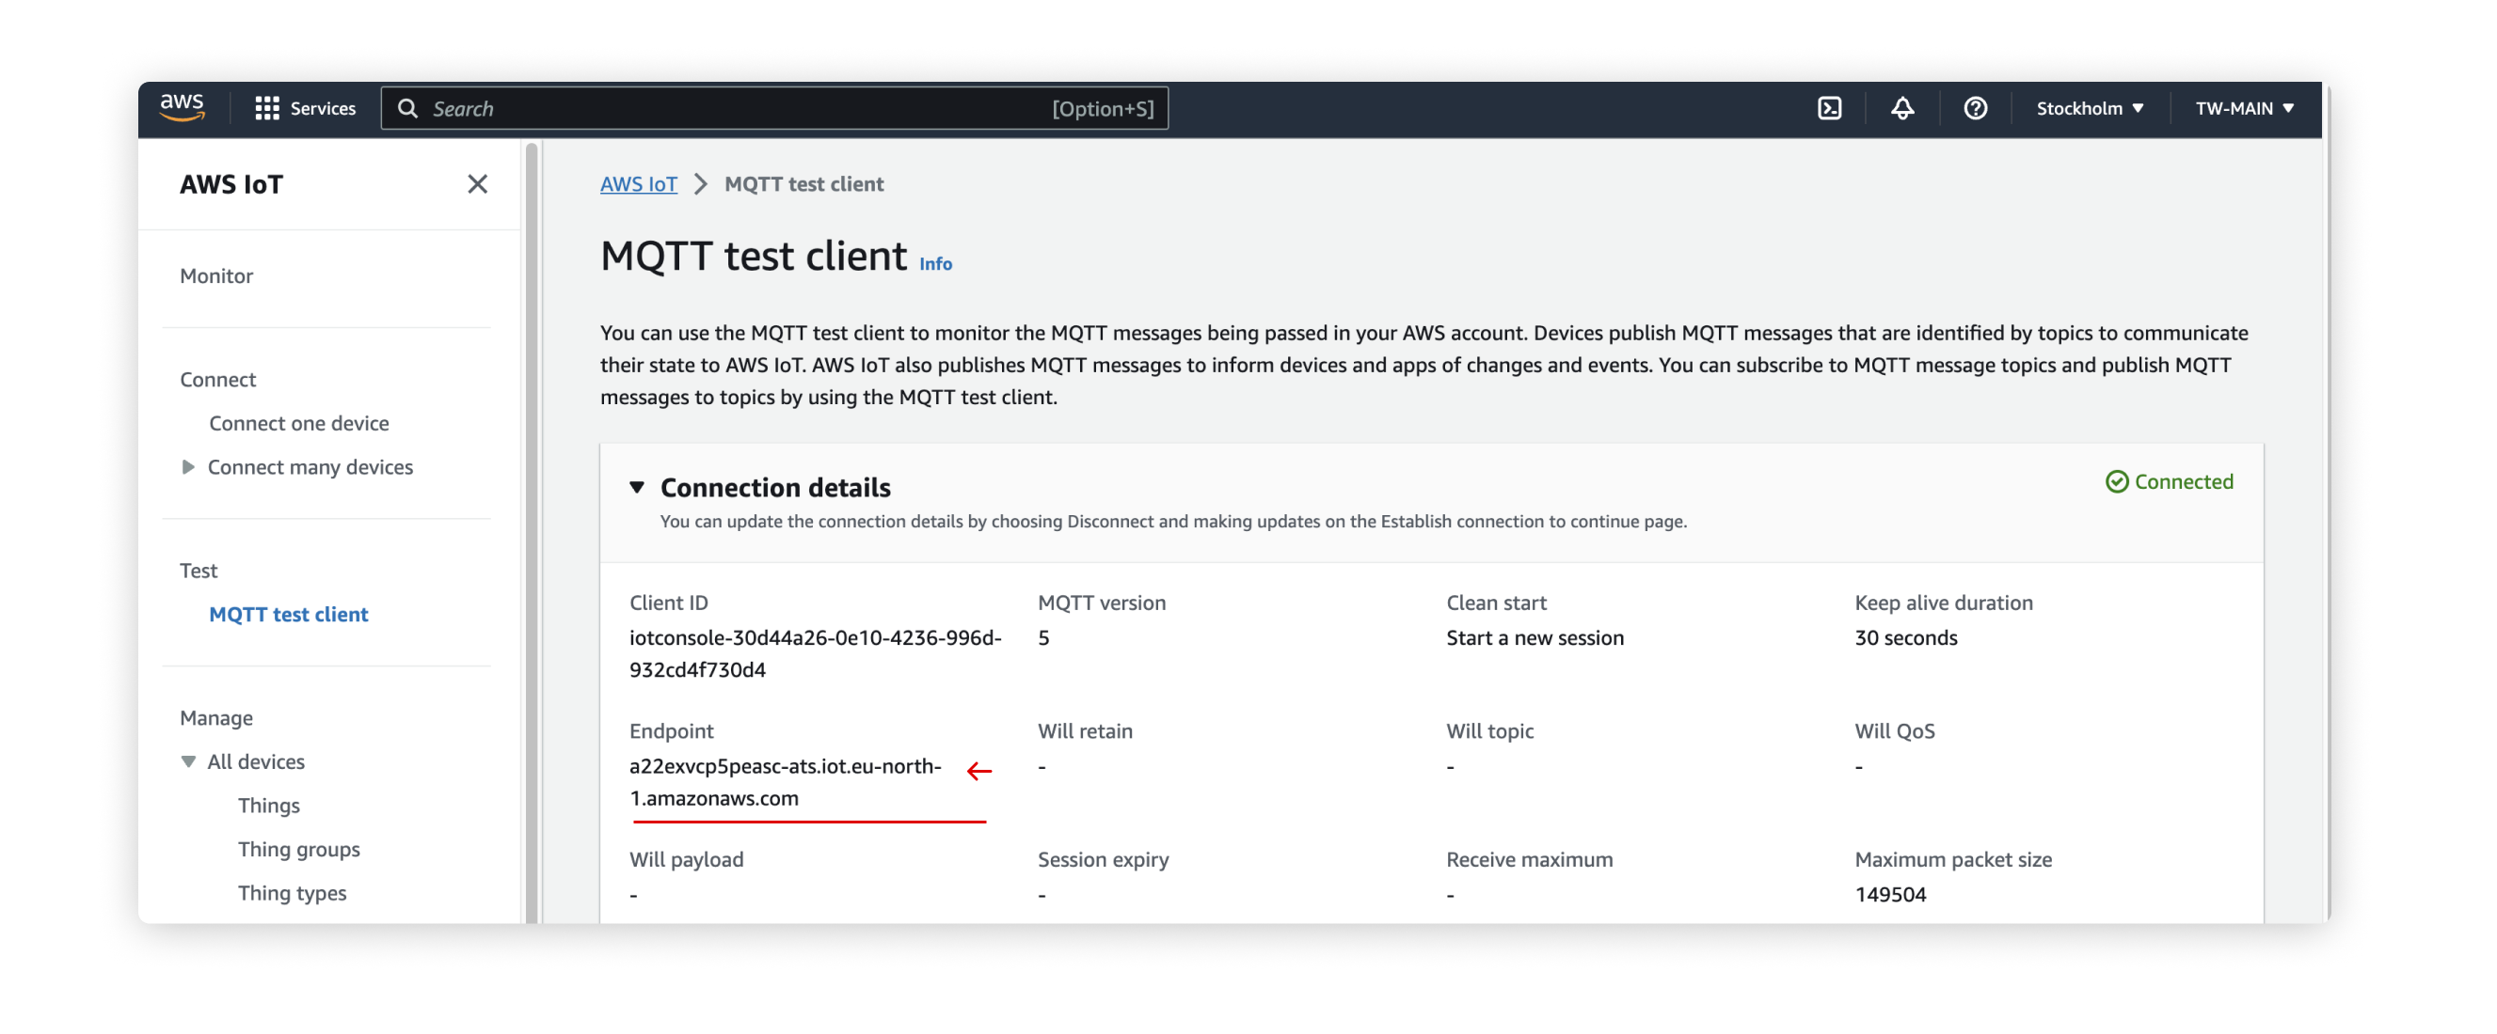Launch AWS CloudShell terminal icon

[x=1830, y=108]
